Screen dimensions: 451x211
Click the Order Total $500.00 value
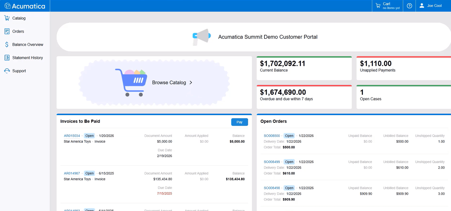(289, 147)
